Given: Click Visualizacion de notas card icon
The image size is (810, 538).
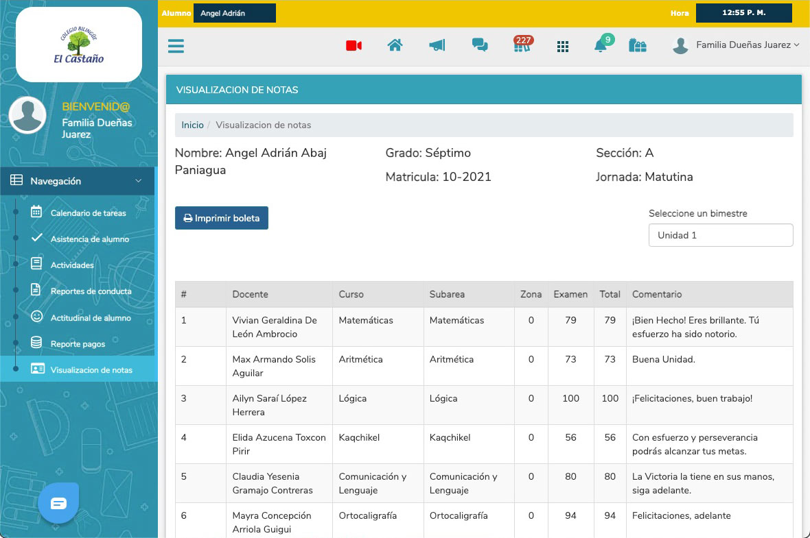Looking at the screenshot, I should tap(37, 369).
